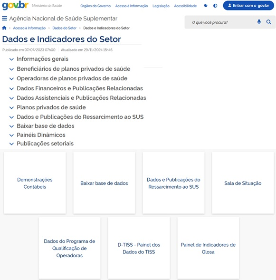The height and width of the screenshot is (280, 276).
Task: Open Legislação top menu link
Action: click(x=161, y=6)
